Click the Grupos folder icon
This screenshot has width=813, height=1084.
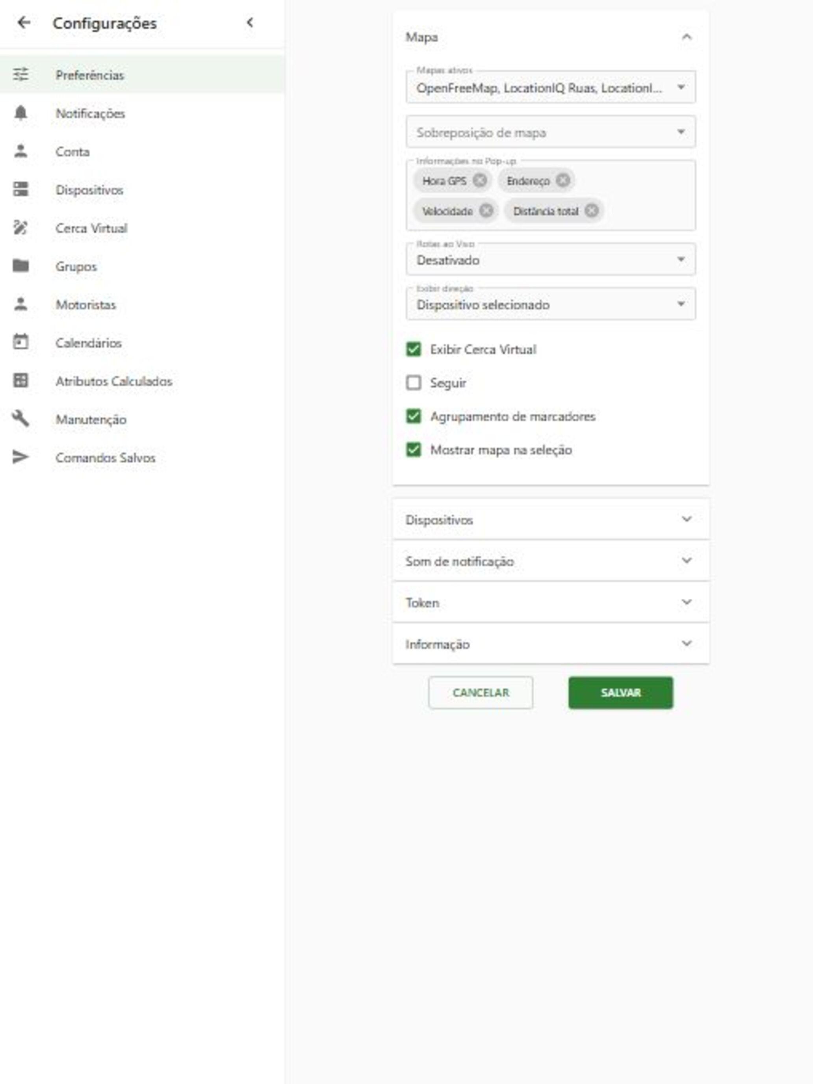point(20,265)
